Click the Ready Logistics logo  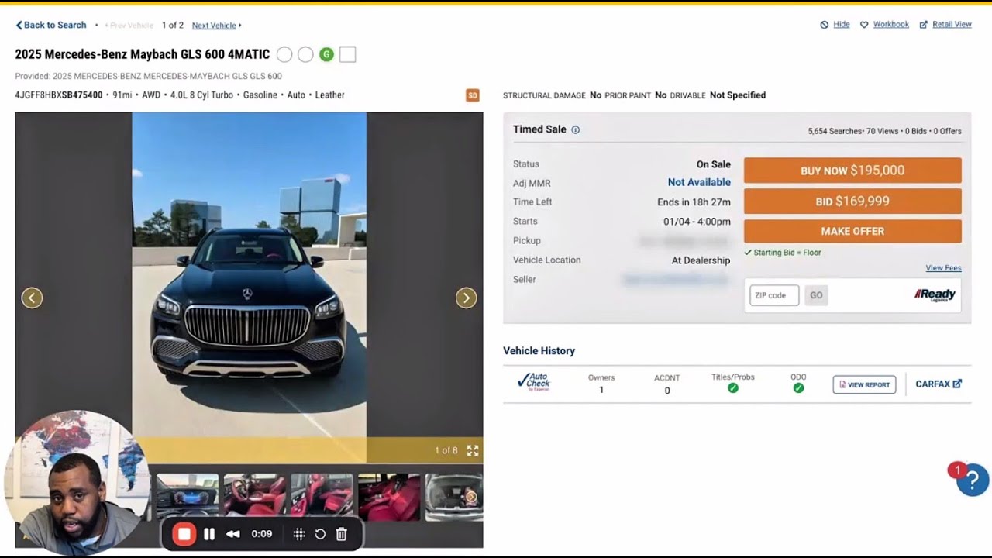[935, 294]
